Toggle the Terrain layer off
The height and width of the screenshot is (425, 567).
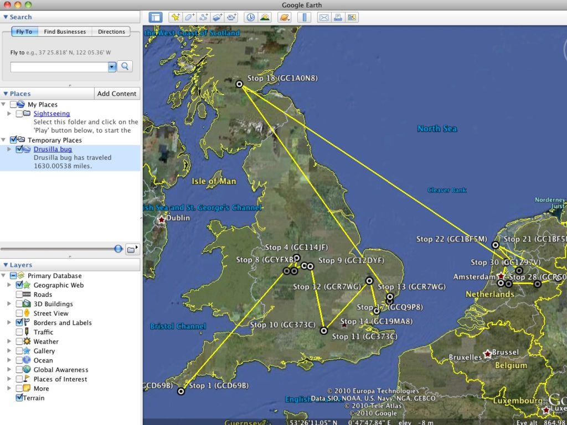(x=19, y=397)
